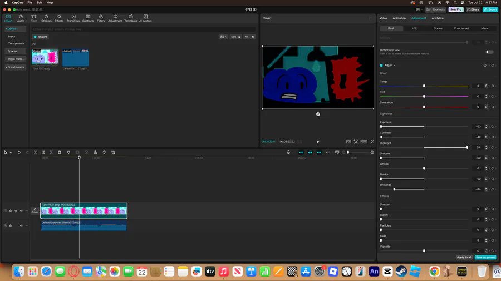This screenshot has height=281, width=501.
Task: Click the Split clip icon
Action: (35, 152)
